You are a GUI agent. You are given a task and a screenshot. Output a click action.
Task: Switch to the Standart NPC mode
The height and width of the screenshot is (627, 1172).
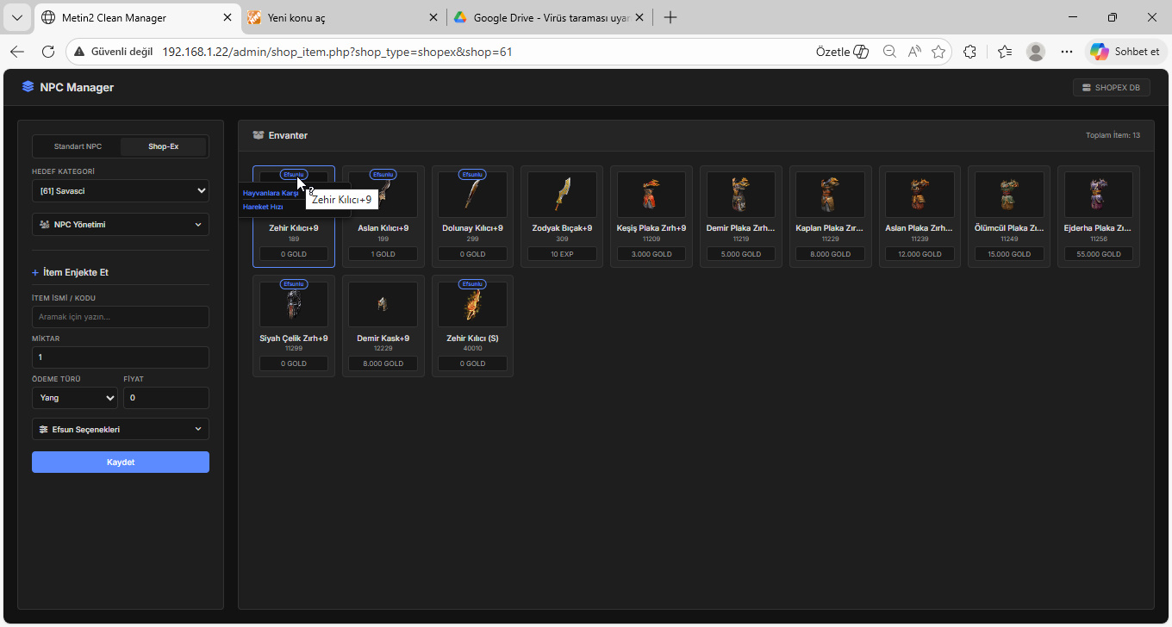(x=78, y=146)
